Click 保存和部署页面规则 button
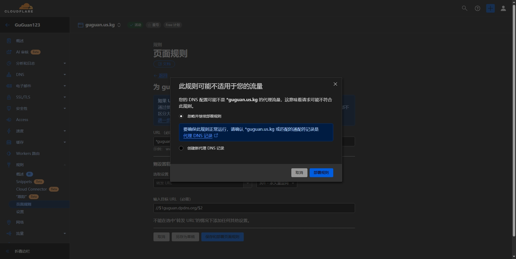The width and height of the screenshot is (516, 259). coord(222,237)
